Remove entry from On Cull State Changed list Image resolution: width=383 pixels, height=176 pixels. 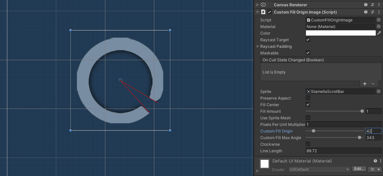373,84
